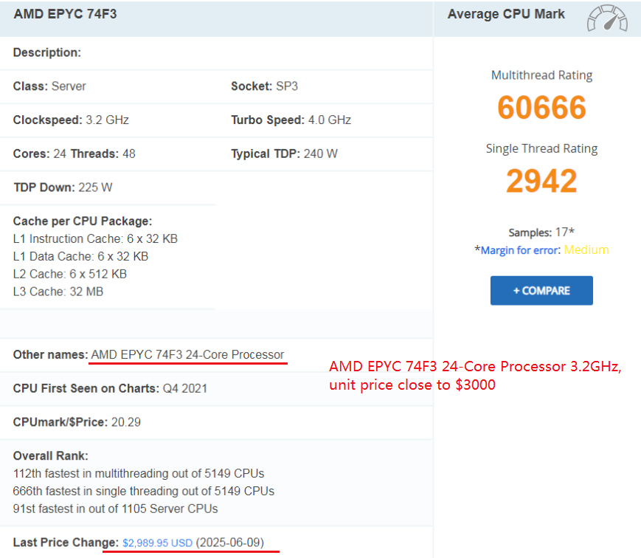
Task: Click the multithread rating value 60666
Action: 541,107
